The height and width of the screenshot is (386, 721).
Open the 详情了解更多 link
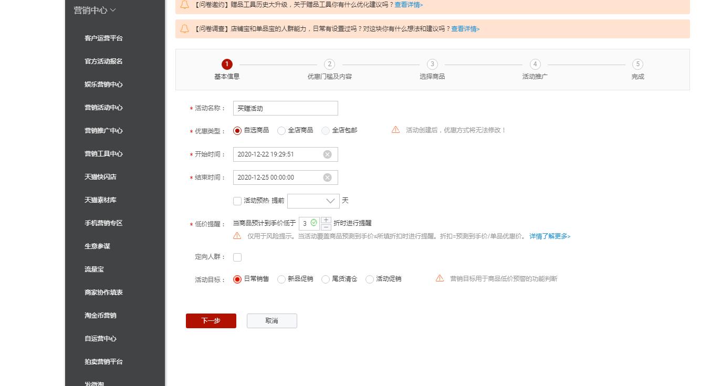pyautogui.click(x=549, y=236)
